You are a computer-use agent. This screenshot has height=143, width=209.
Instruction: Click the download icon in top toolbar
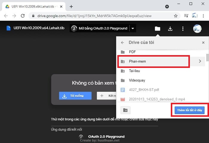170,29
